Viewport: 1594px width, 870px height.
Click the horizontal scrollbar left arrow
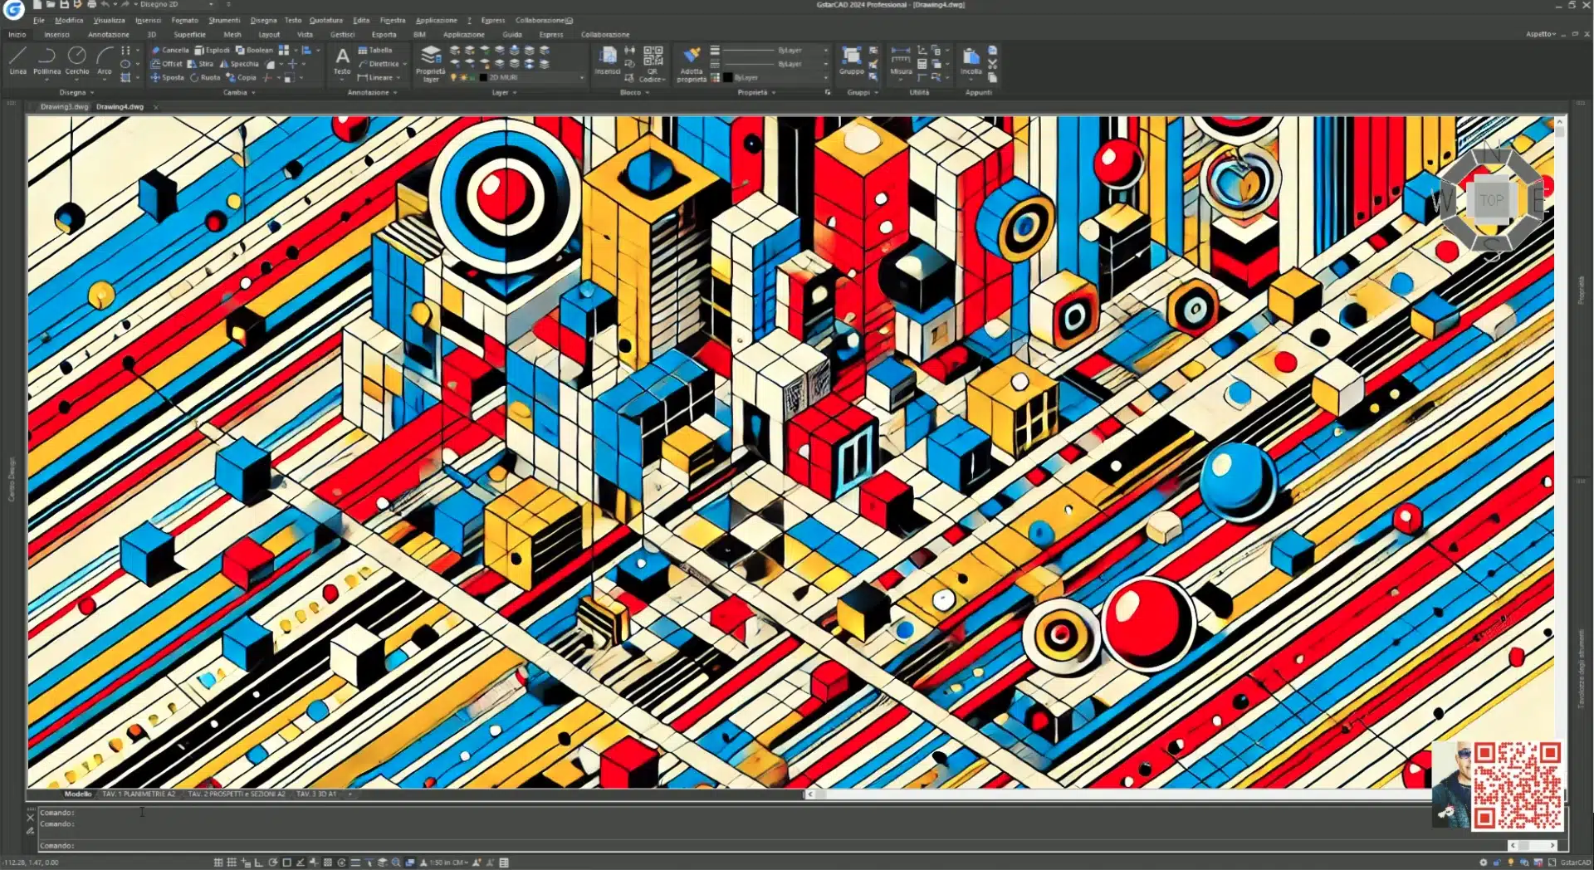pyautogui.click(x=809, y=794)
